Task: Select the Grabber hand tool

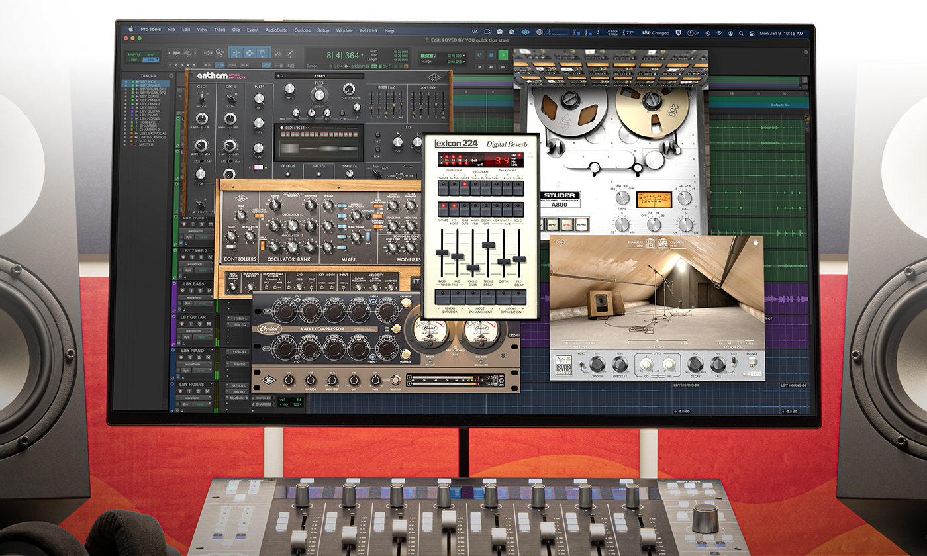Action: (x=263, y=53)
